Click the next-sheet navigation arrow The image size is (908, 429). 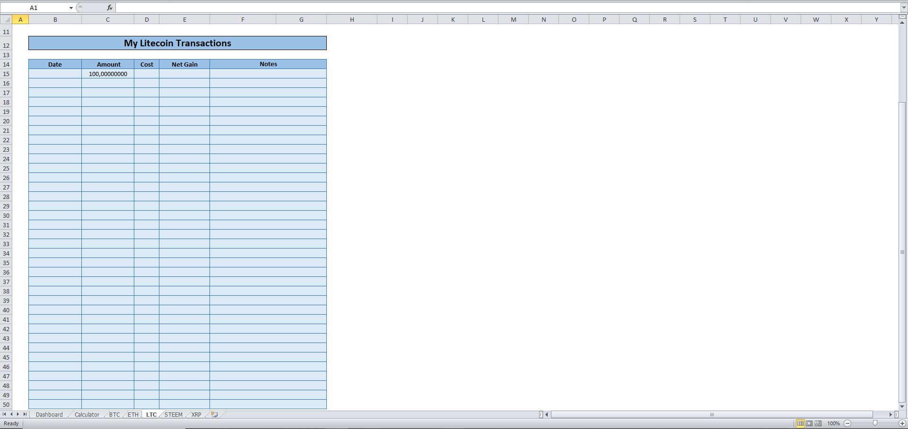[18, 414]
